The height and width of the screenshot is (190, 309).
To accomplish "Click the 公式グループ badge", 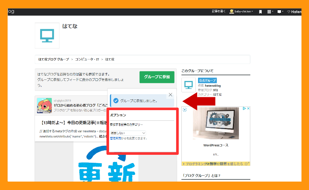I will (207, 80).
